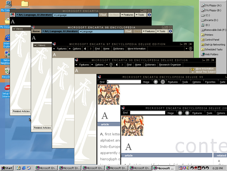The width and height of the screenshot is (227, 171).
Task: Open Web Folders item
Action: (210, 54)
